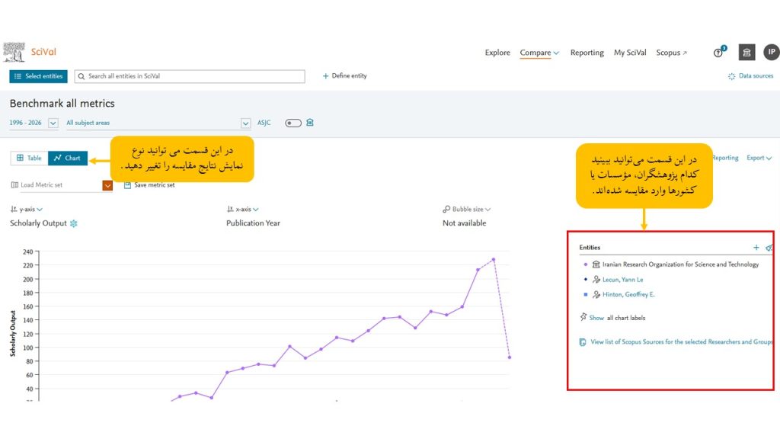Screen dimensions: 780x439
Task: Open the IP user profile avatar
Action: coord(771,53)
